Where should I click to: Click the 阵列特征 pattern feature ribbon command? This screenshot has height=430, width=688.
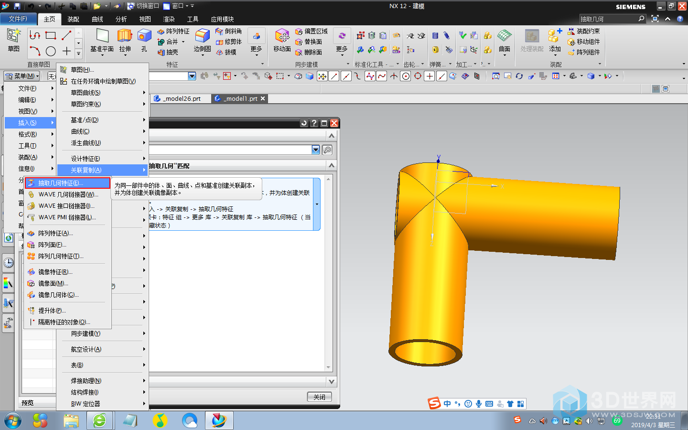point(173,31)
